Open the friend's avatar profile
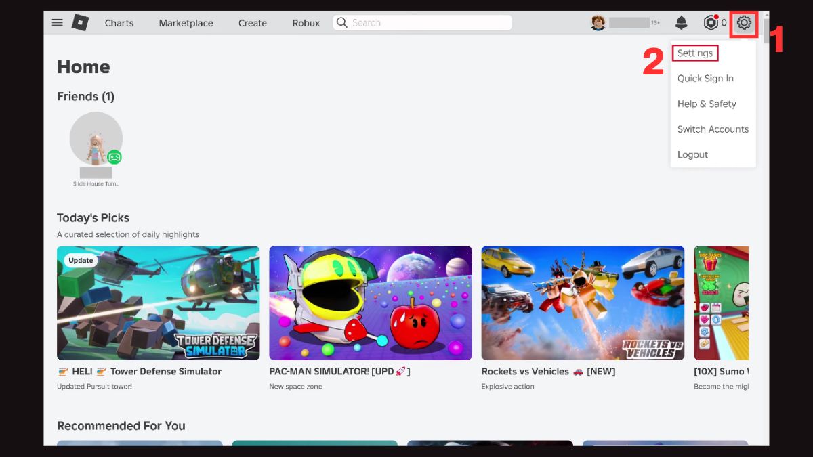The height and width of the screenshot is (457, 813). 96,139
